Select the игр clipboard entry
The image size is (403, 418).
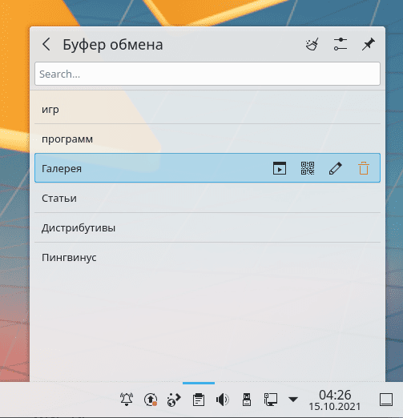click(x=208, y=109)
